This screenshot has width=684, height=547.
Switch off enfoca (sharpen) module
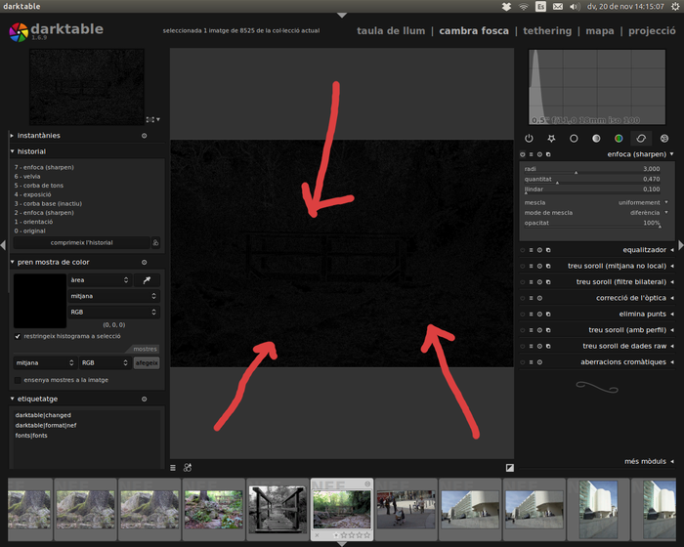[x=523, y=154]
